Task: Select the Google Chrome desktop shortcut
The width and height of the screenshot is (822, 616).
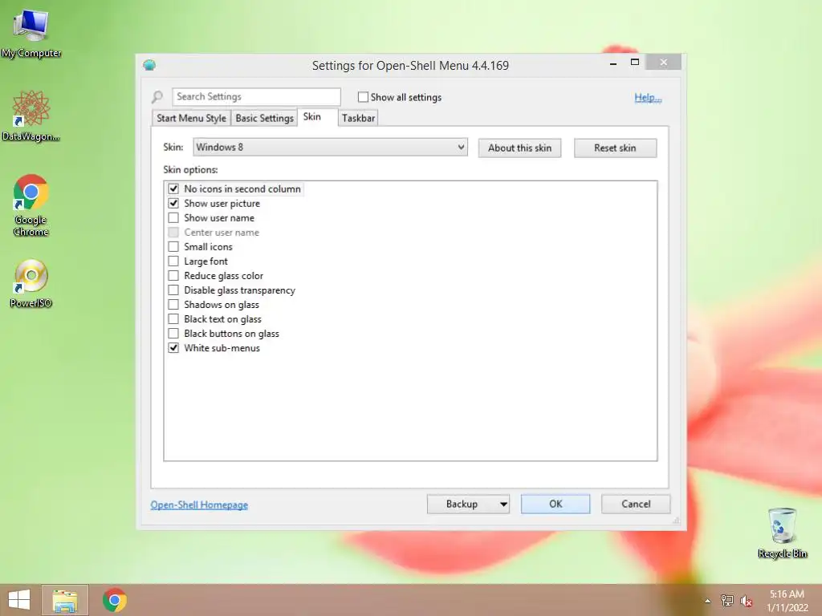Action: pos(31,205)
